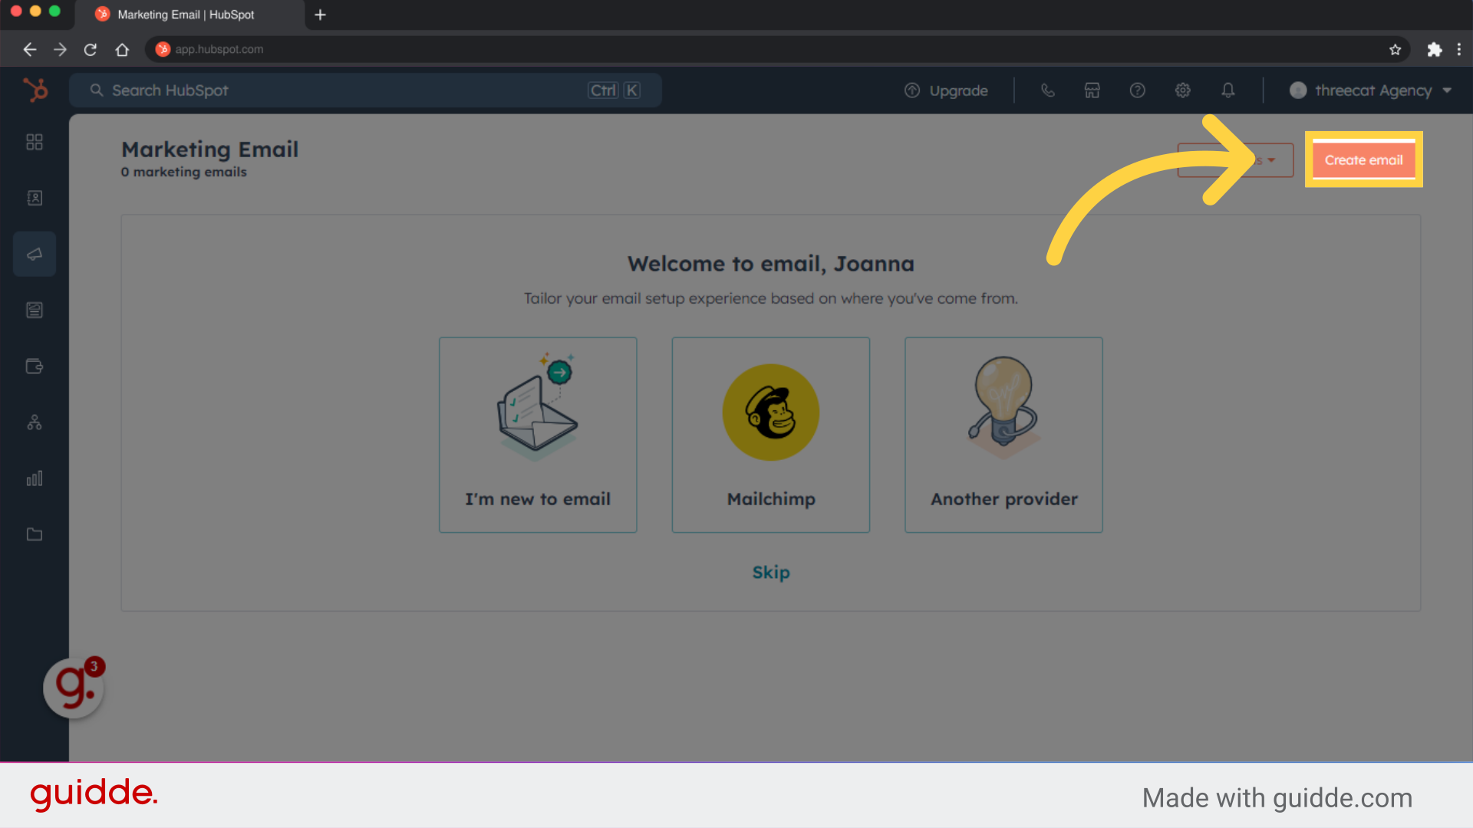1473x828 pixels.
Task: Open the browser three-dot options menu
Action: pos(1460,49)
